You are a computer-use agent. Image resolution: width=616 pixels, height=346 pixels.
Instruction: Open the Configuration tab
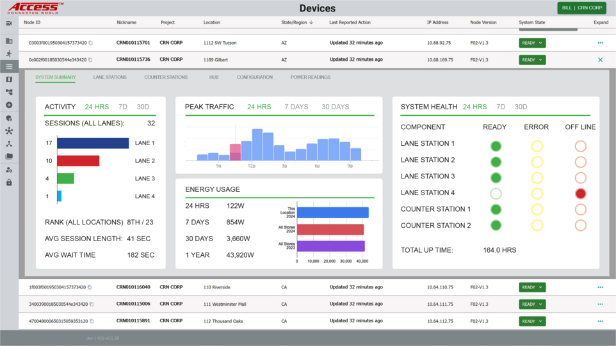click(255, 77)
